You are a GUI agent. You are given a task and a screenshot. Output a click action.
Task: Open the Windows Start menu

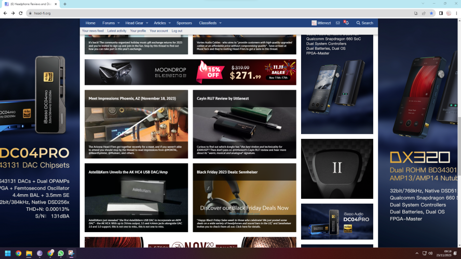[8, 253]
